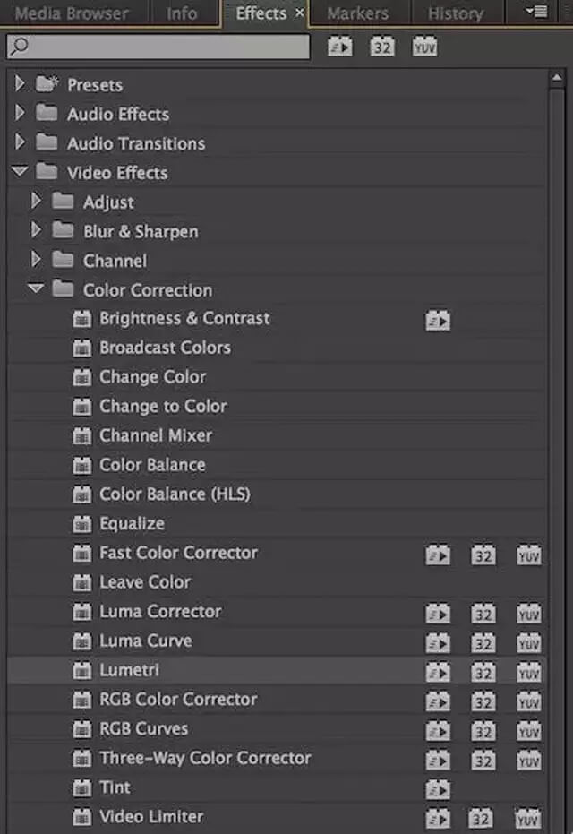Click the Tint effect preset icon
The height and width of the screenshot is (834, 573).
[x=82, y=788]
